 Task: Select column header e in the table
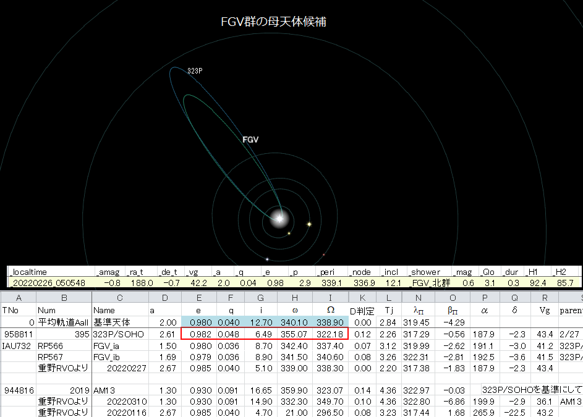(x=198, y=310)
